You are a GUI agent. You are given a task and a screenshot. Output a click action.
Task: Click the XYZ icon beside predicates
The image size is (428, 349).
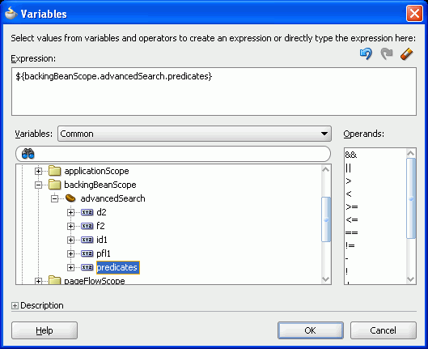[x=87, y=267]
